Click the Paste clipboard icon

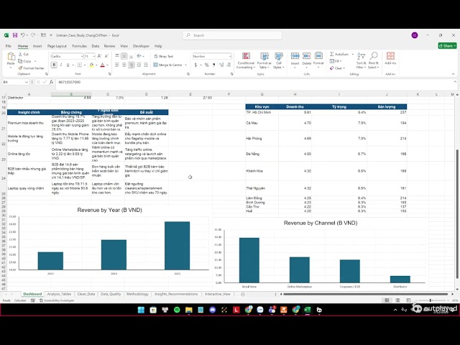click(11, 56)
